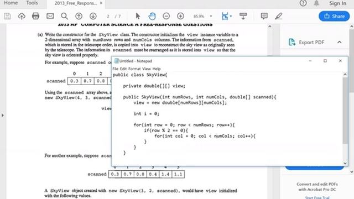Image resolution: width=354 pixels, height=199 pixels.
Task: Close the 2013_Free_Respons document tab
Action: tap(101, 3)
